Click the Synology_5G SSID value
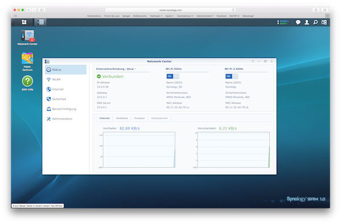Screen dimensions: 341x224 coord(174,87)
